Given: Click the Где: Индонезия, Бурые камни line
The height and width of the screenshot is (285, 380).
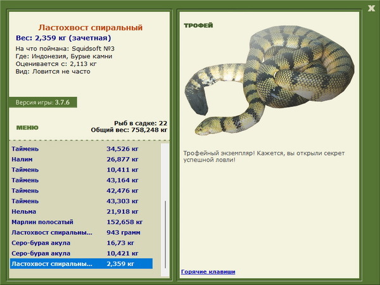Looking at the screenshot, I should [64, 56].
